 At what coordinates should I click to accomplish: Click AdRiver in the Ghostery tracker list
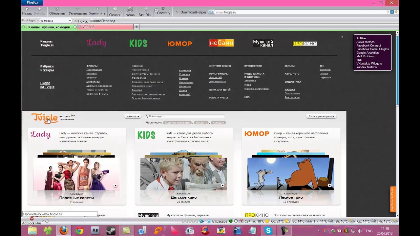click(361, 38)
